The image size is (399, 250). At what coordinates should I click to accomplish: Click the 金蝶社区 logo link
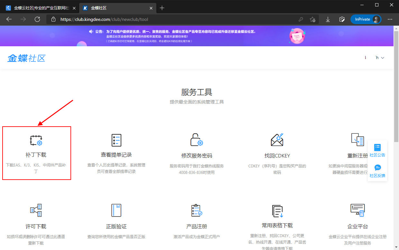pos(26,58)
